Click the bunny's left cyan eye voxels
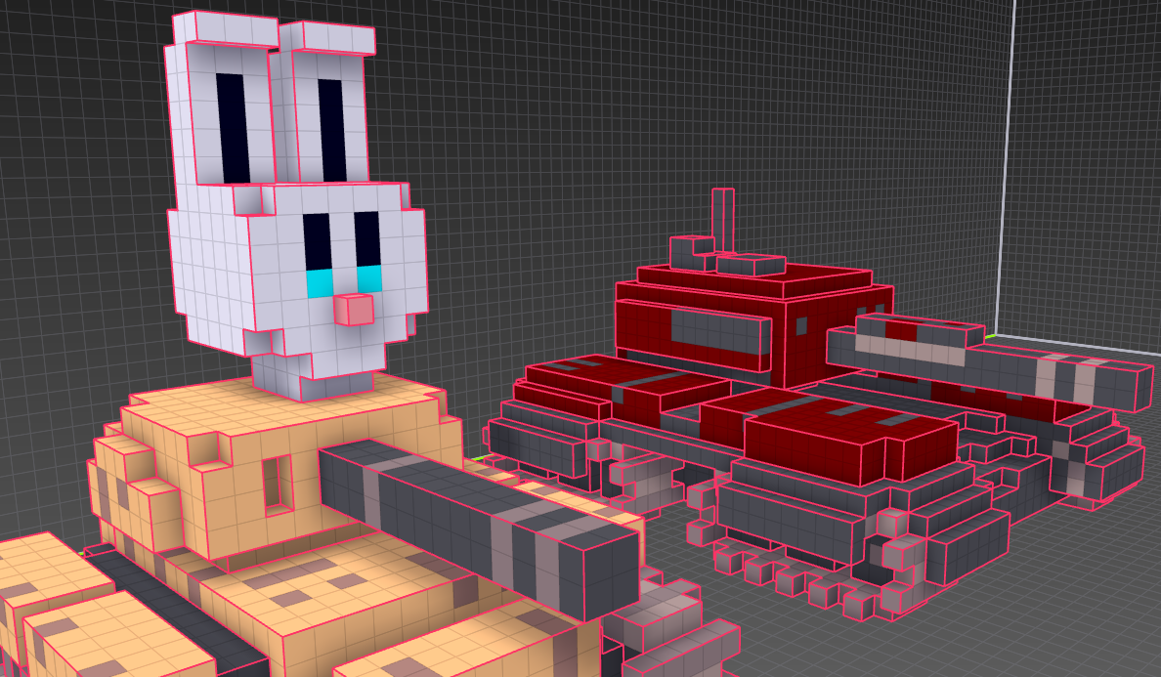 pos(319,284)
